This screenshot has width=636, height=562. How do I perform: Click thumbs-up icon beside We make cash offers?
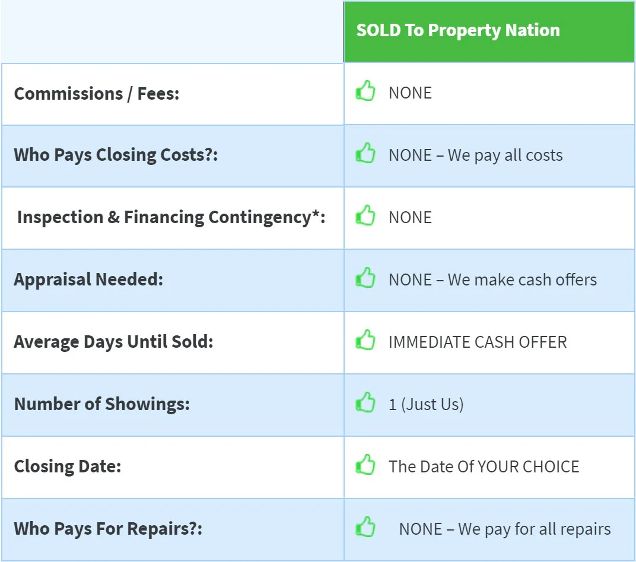(x=365, y=278)
